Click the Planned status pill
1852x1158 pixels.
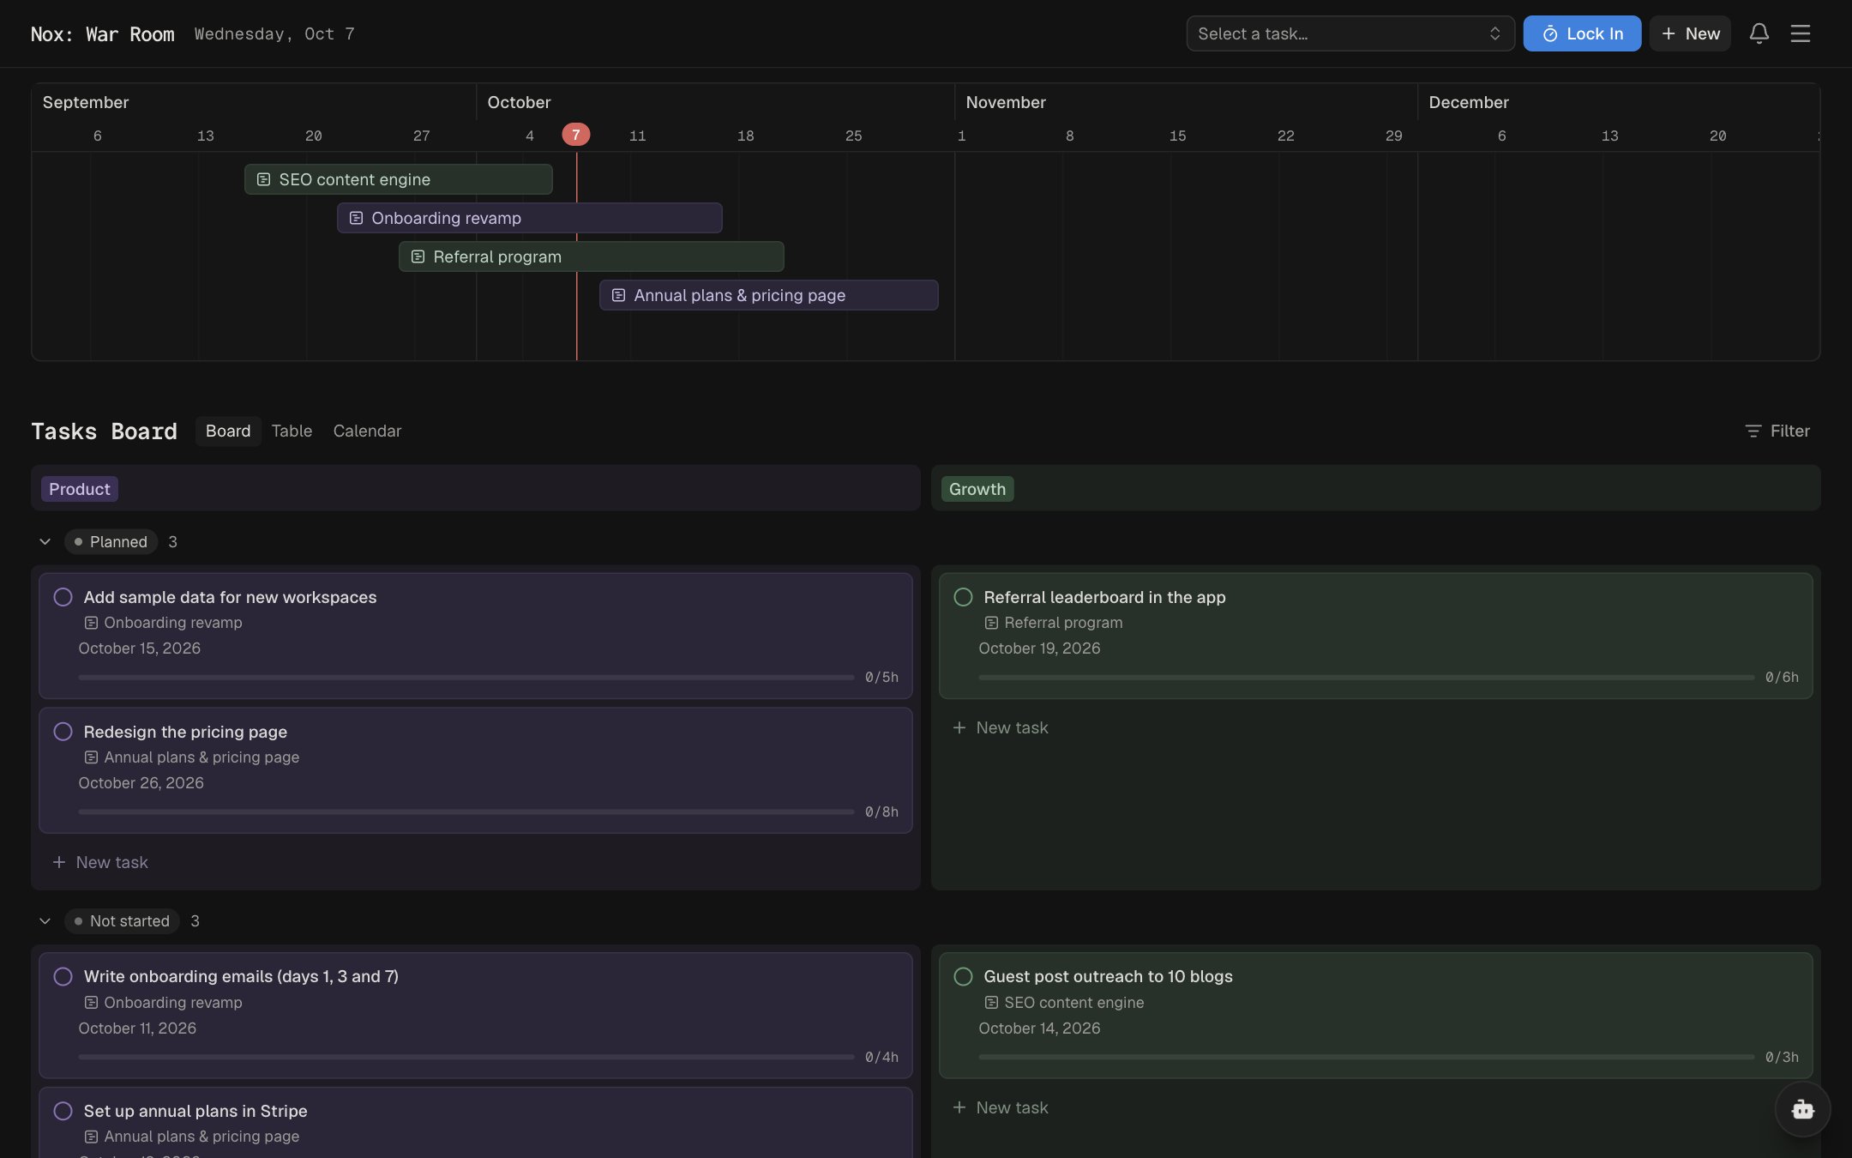[x=111, y=541]
